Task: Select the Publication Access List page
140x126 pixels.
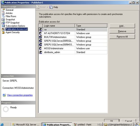Action: click(x=16, y=29)
